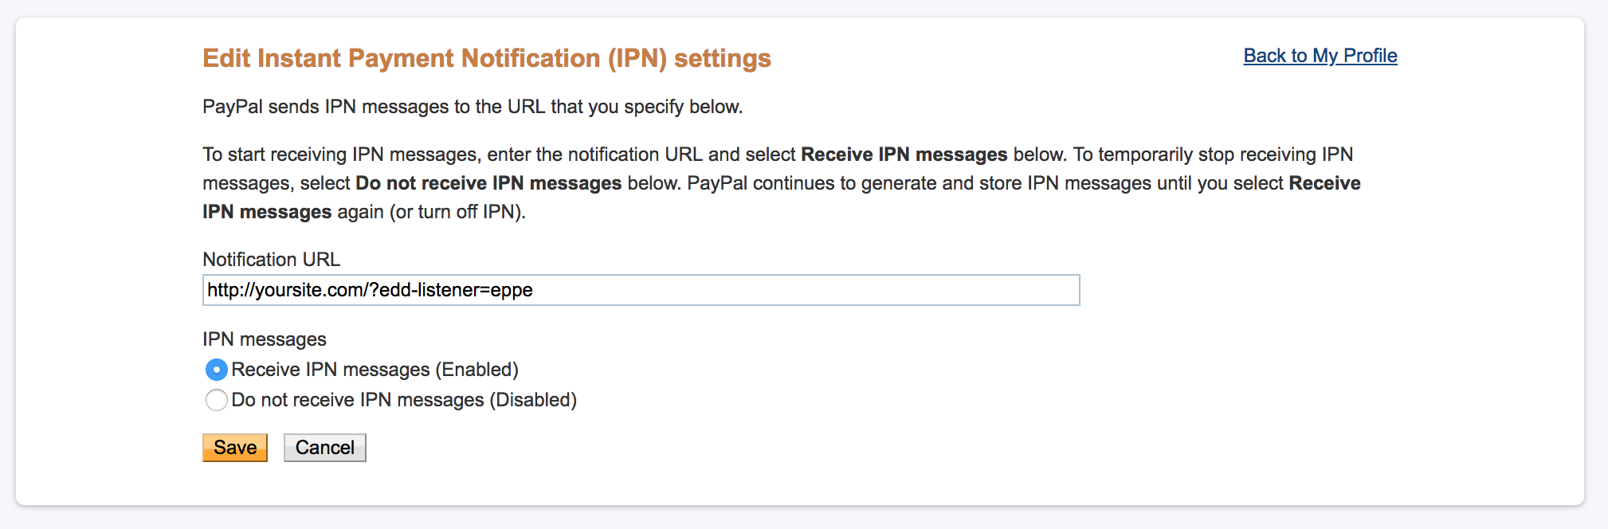This screenshot has width=1608, height=529.
Task: Select Do not receive IPN messages radio
Action: point(216,400)
